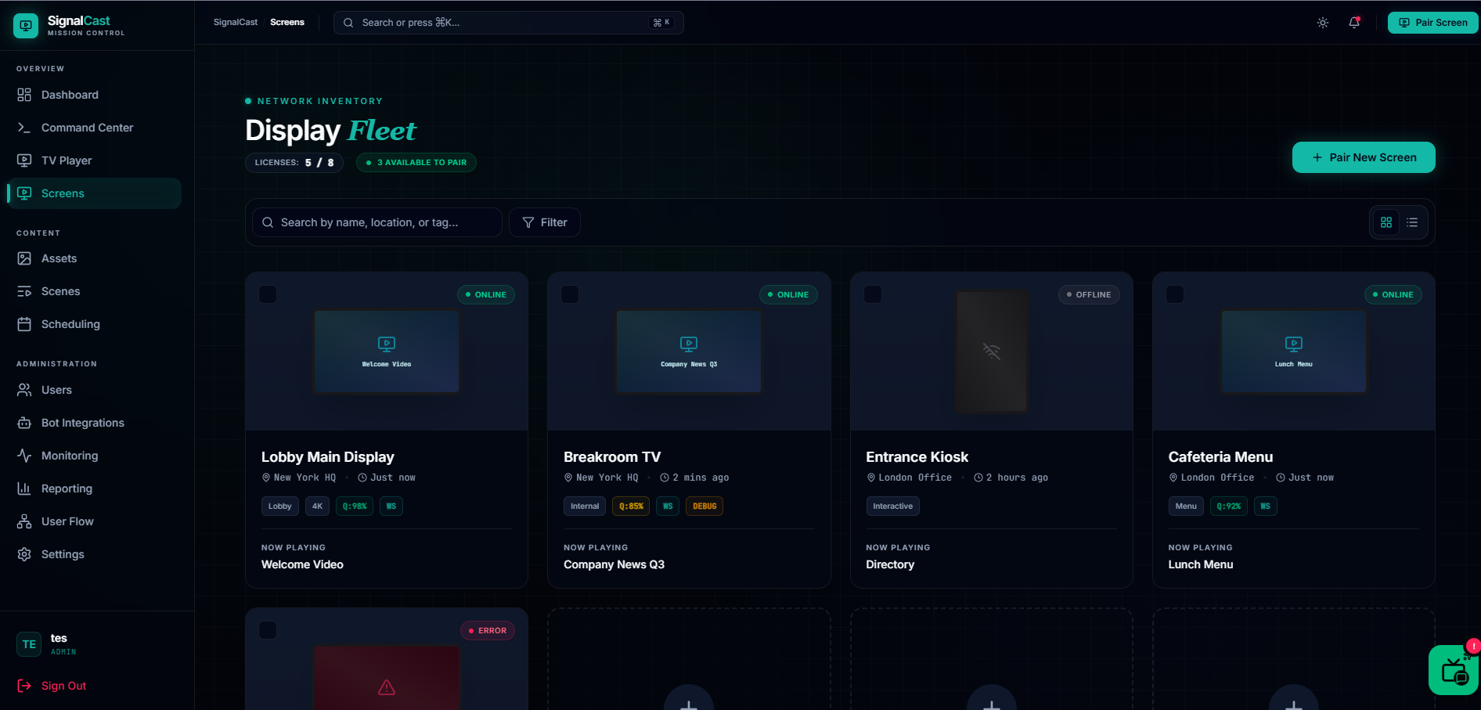Click the Screens breadcrumb
The width and height of the screenshot is (1481, 710).
287,22
